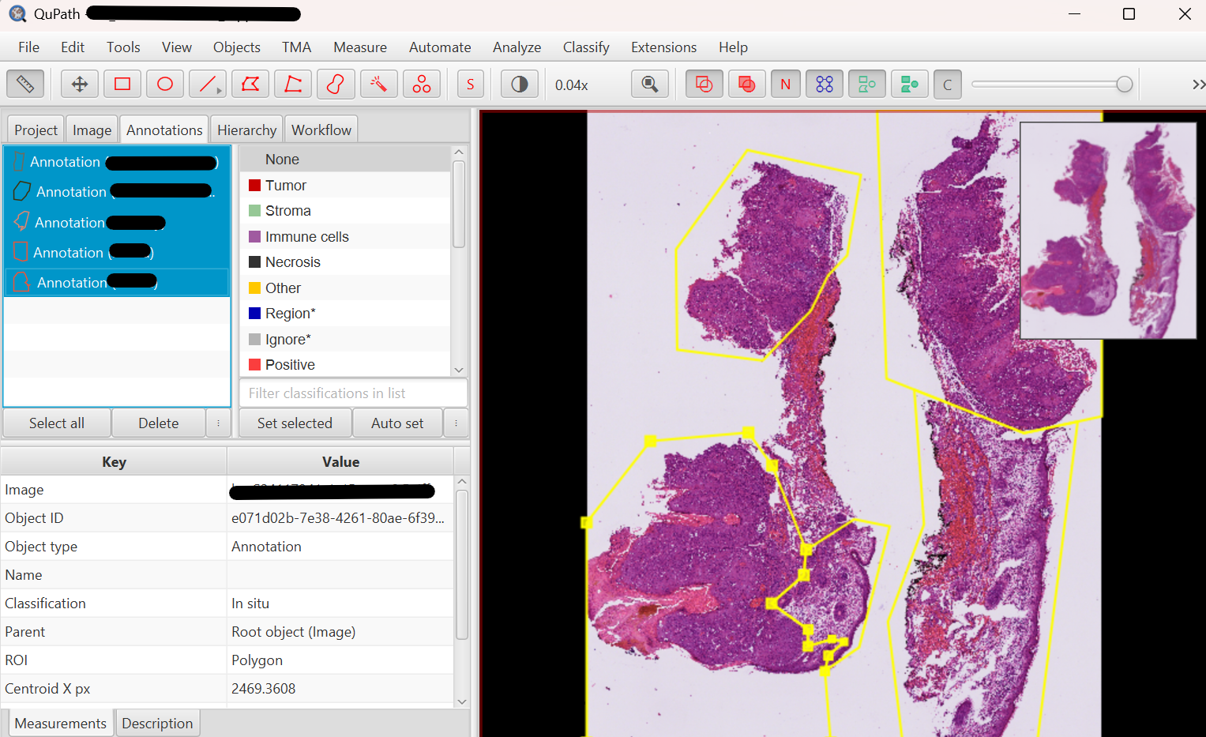Select the Line annotation tool
The image size is (1206, 737).
(208, 84)
